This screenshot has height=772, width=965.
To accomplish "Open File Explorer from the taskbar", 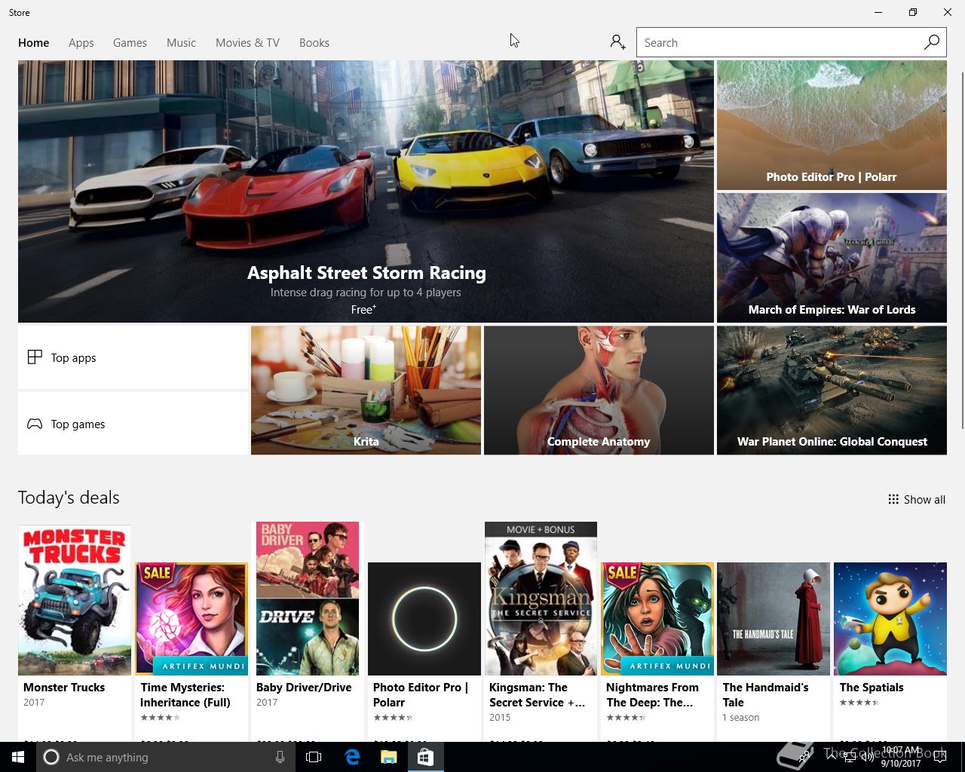I will [x=388, y=757].
